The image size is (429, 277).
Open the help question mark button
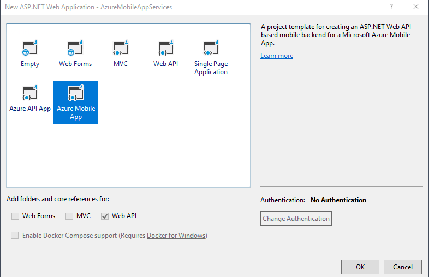point(391,7)
